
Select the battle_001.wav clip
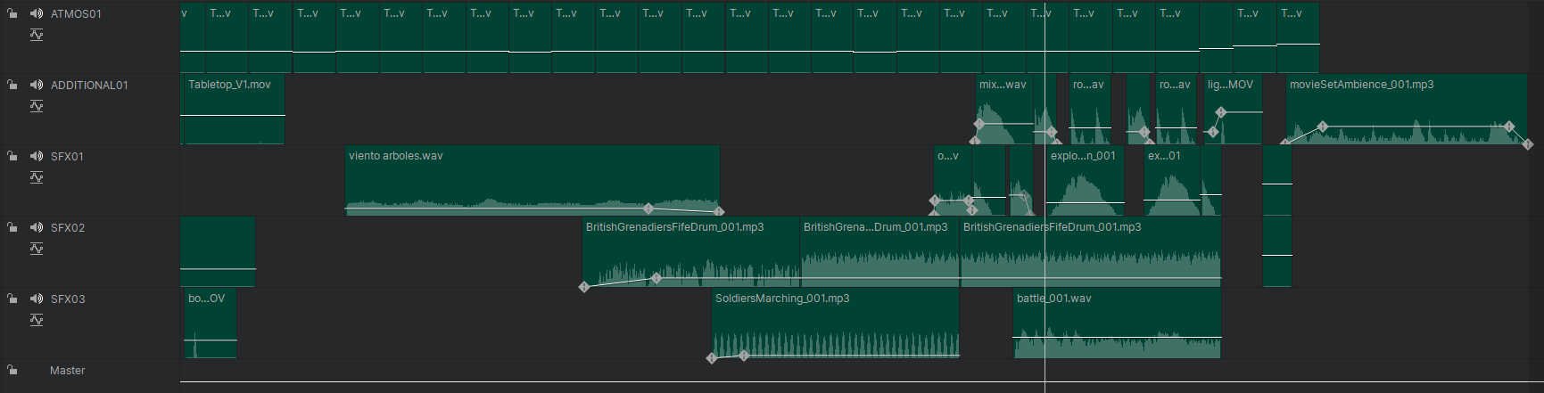coord(1117,323)
